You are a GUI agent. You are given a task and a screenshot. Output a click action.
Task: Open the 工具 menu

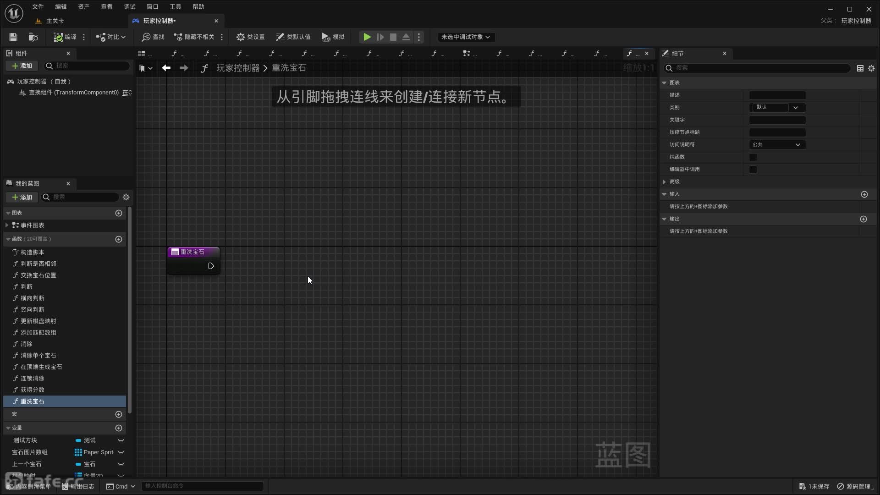[176, 7]
